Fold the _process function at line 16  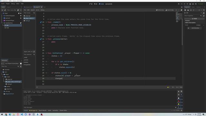[x=46, y=39]
